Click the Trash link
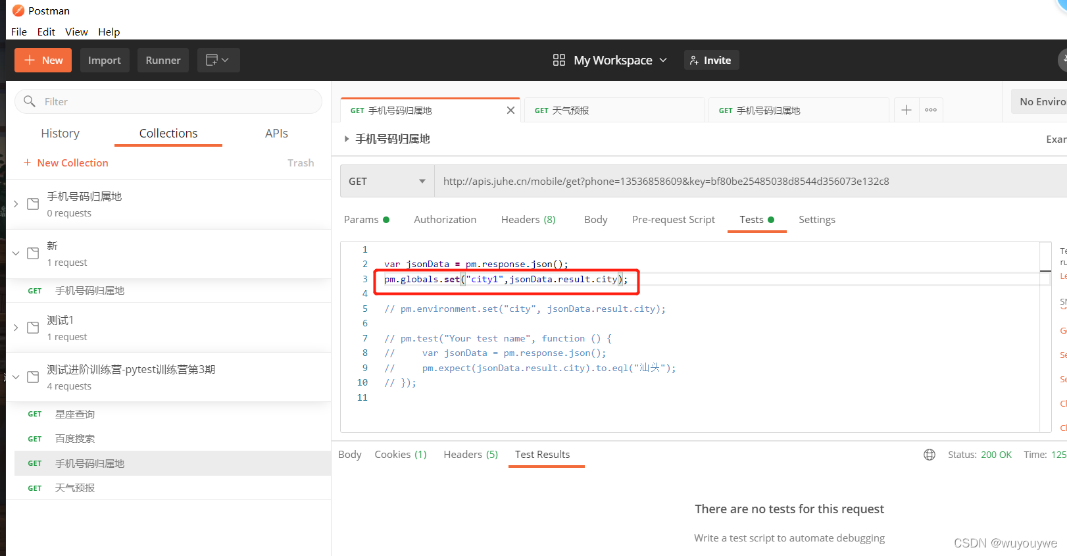The height and width of the screenshot is (556, 1067). coord(301,163)
